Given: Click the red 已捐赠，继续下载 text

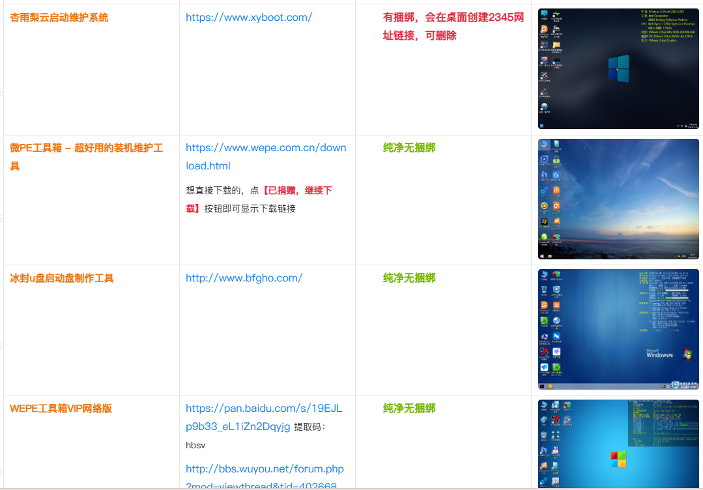Looking at the screenshot, I should coord(296,191).
